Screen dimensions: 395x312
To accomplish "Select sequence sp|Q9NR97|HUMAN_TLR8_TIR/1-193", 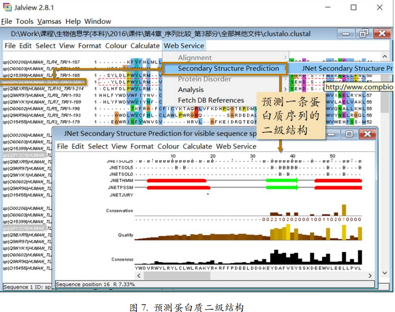I will (42, 95).
